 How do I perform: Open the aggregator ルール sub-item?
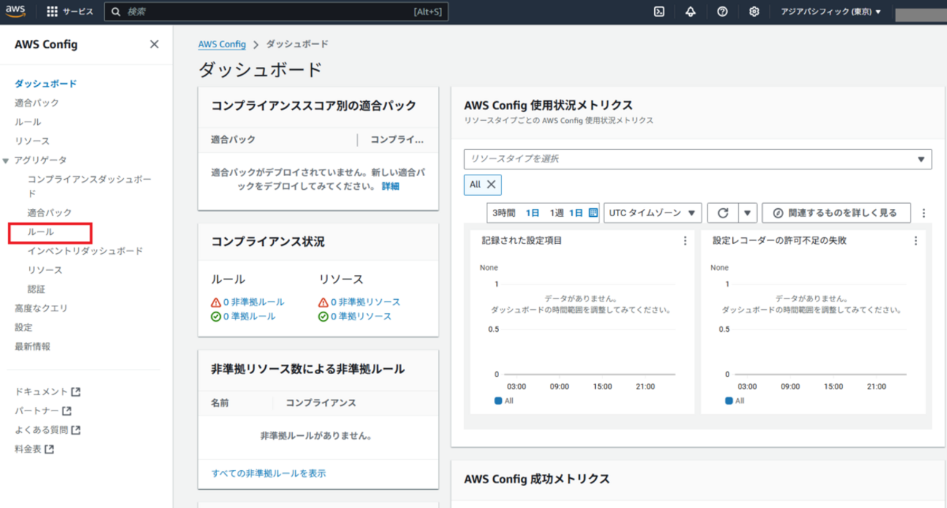41,231
